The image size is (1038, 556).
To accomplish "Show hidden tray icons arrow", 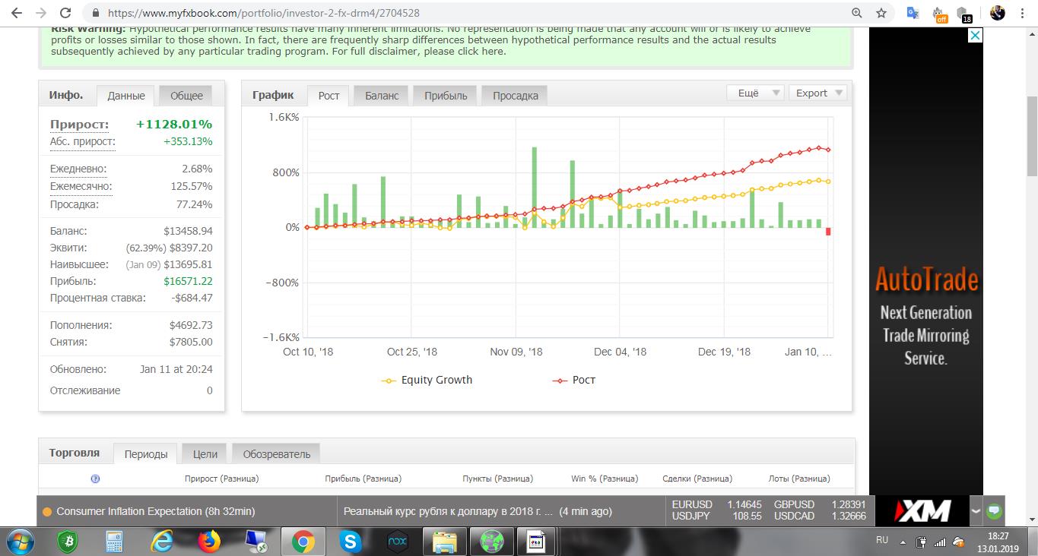I will [904, 542].
